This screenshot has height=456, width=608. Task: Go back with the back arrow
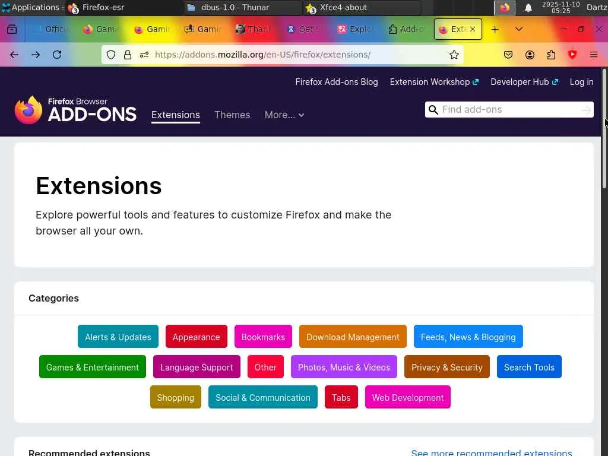click(14, 55)
